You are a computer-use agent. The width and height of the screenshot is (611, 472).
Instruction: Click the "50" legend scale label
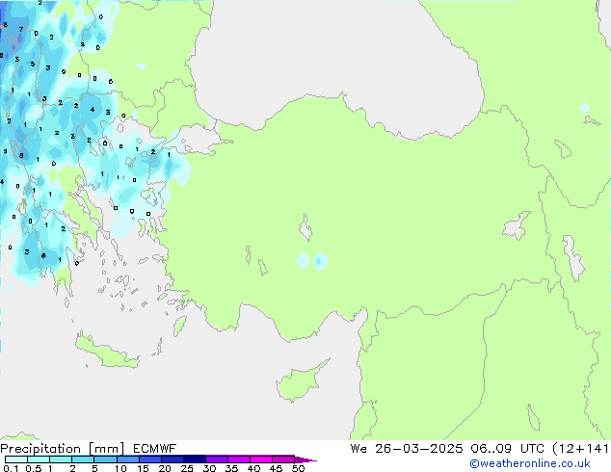pos(298,468)
